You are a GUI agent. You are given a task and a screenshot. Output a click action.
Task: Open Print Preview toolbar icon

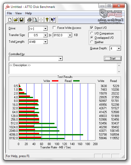tap(35, 20)
